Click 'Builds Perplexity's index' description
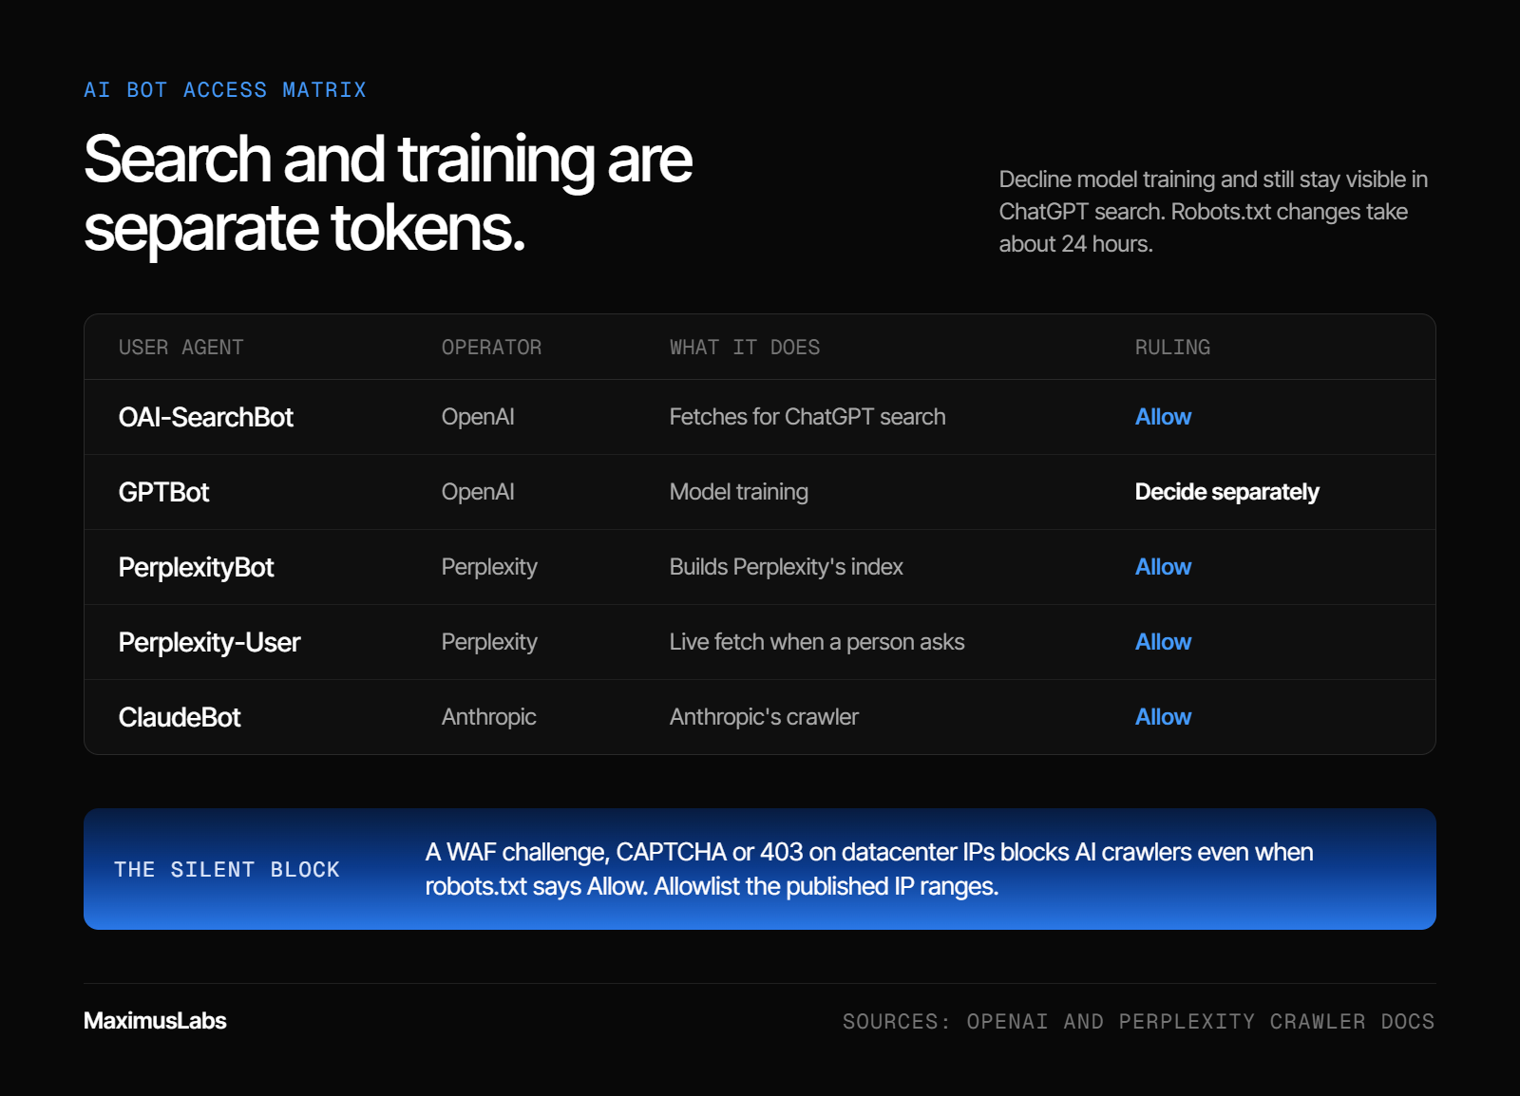Viewport: 1520px width, 1096px height. (x=786, y=567)
